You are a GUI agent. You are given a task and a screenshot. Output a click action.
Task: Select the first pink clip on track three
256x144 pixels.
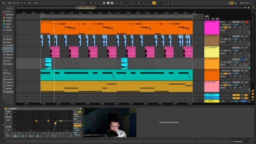click(55, 52)
